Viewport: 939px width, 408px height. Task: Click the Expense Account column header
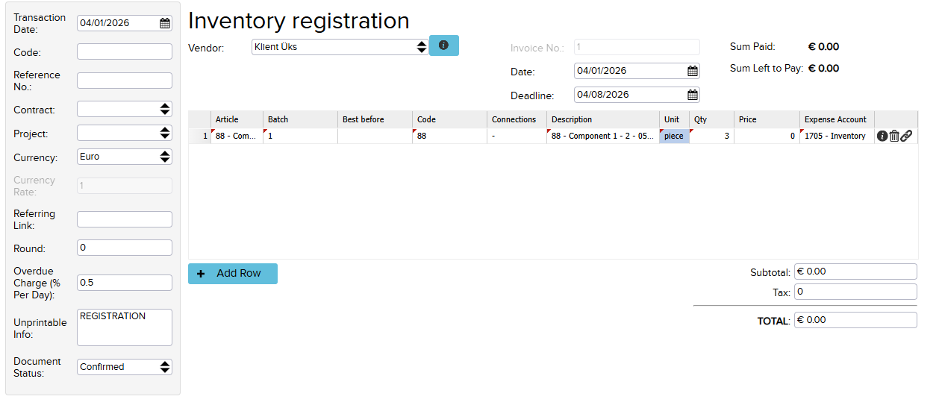click(x=835, y=119)
